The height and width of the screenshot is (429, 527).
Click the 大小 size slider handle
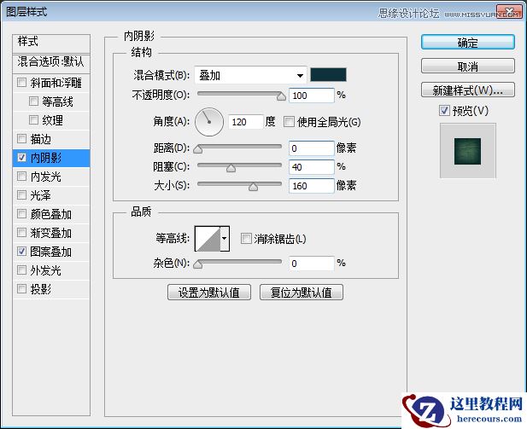coord(253,186)
